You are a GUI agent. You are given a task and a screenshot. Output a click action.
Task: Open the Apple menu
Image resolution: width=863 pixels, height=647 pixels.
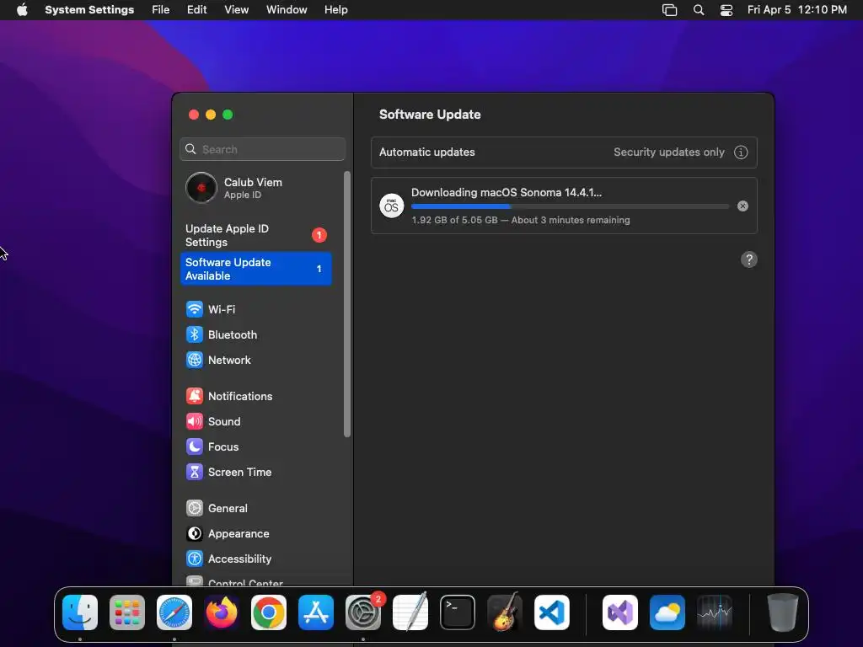click(x=22, y=10)
